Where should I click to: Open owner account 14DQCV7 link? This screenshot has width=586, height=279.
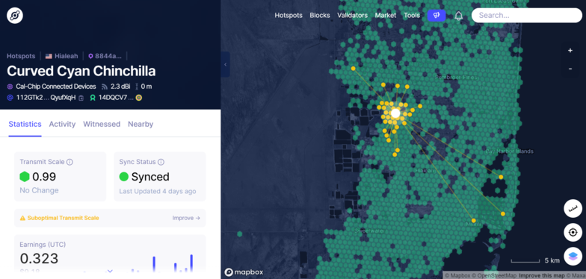116,98
